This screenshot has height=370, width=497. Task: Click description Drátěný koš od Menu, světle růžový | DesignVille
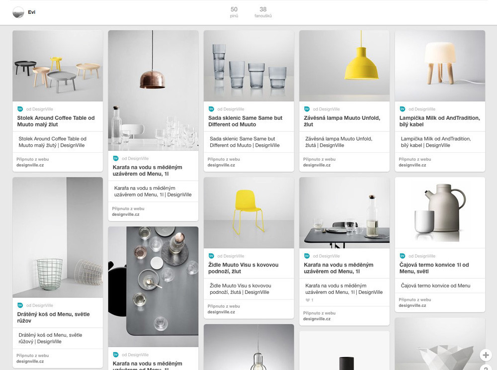point(50,338)
